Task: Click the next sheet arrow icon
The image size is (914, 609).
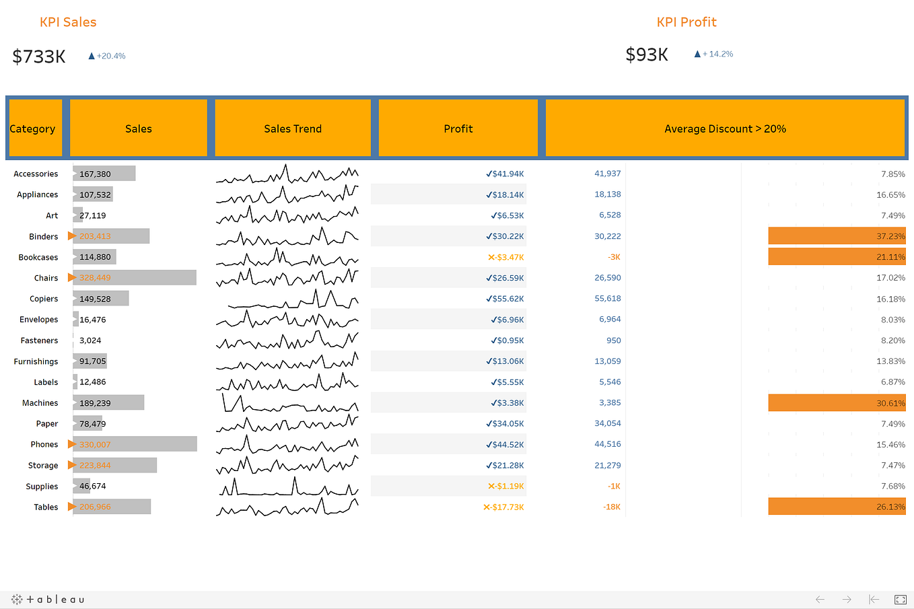Action: pos(847,599)
